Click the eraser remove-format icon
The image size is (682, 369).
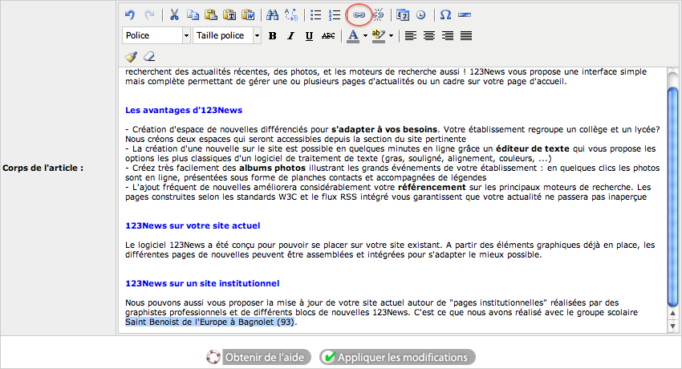click(x=148, y=56)
